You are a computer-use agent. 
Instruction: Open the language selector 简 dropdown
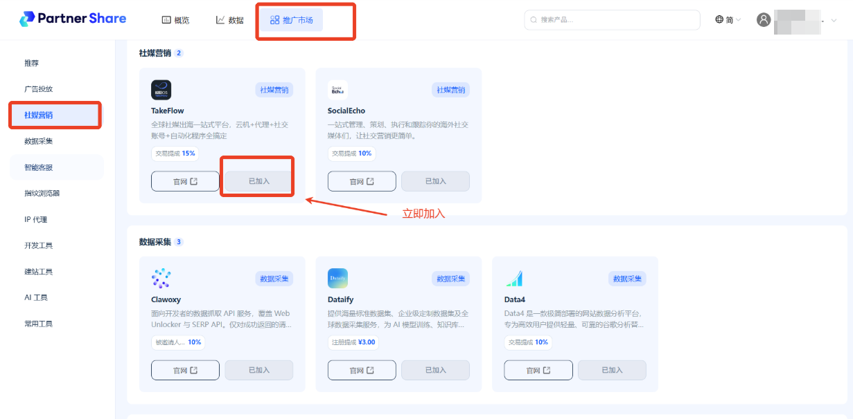click(x=728, y=20)
